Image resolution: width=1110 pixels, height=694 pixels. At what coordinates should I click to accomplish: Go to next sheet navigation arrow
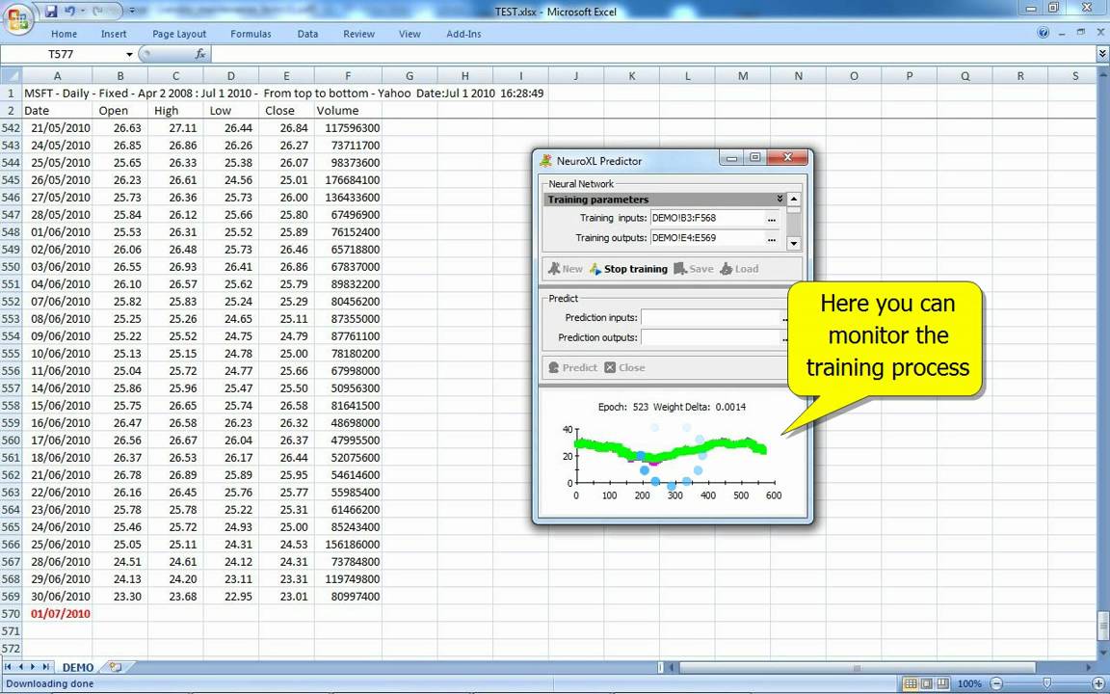point(33,667)
